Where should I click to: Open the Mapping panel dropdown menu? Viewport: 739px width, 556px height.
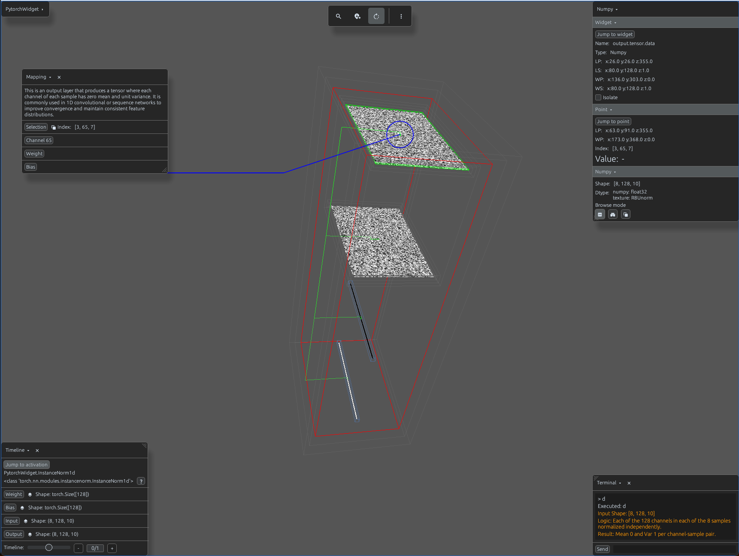click(39, 77)
